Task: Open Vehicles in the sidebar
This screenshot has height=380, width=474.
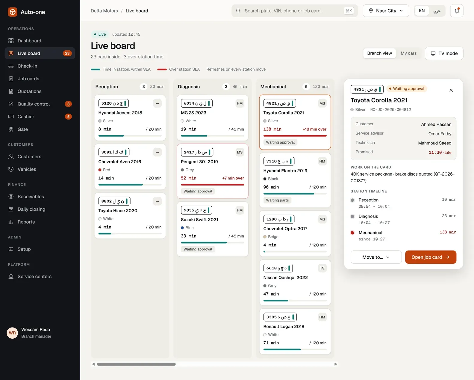Action: point(40,169)
